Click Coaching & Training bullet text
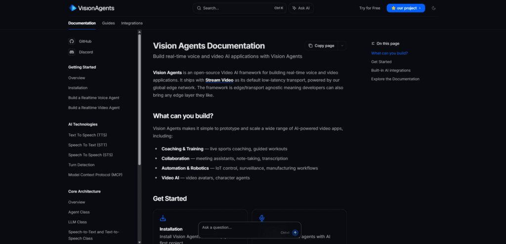The width and height of the screenshot is (506, 244). point(224,149)
